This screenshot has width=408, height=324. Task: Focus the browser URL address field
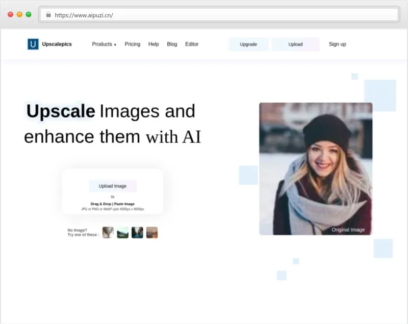click(x=204, y=15)
